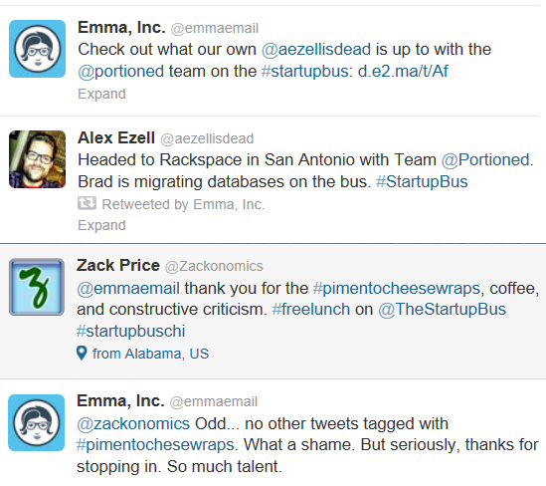This screenshot has height=486, width=546.
Task: Open the #pimentocheesewraps hashtag in Zack's tweet
Action: pyautogui.click(x=397, y=289)
